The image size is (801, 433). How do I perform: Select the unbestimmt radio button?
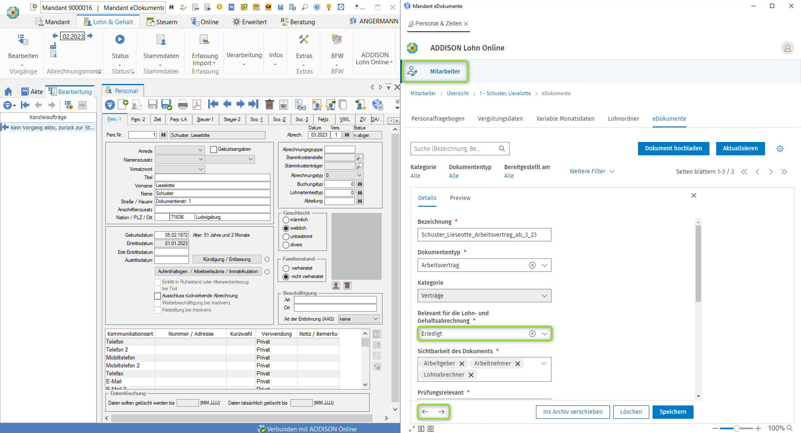(x=286, y=237)
